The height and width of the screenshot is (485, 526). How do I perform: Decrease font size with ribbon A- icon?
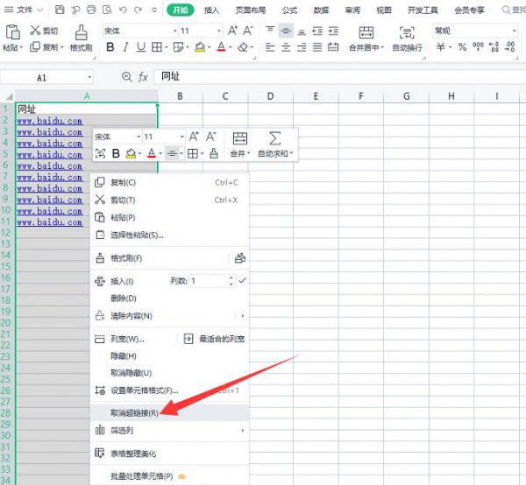coord(248,31)
